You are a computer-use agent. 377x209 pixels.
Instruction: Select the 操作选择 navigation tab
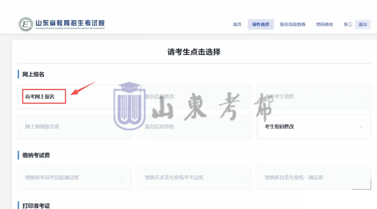pyautogui.click(x=261, y=24)
